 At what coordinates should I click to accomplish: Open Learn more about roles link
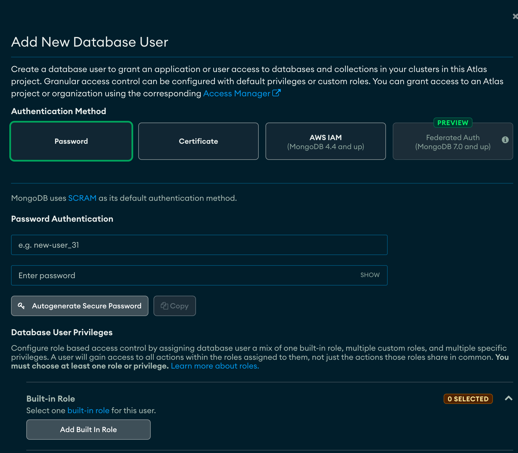[x=215, y=366]
